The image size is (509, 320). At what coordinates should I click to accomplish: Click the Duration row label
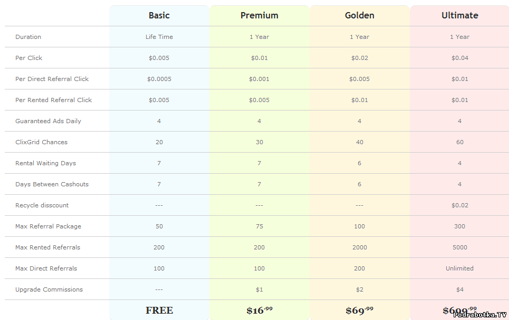[x=28, y=37]
